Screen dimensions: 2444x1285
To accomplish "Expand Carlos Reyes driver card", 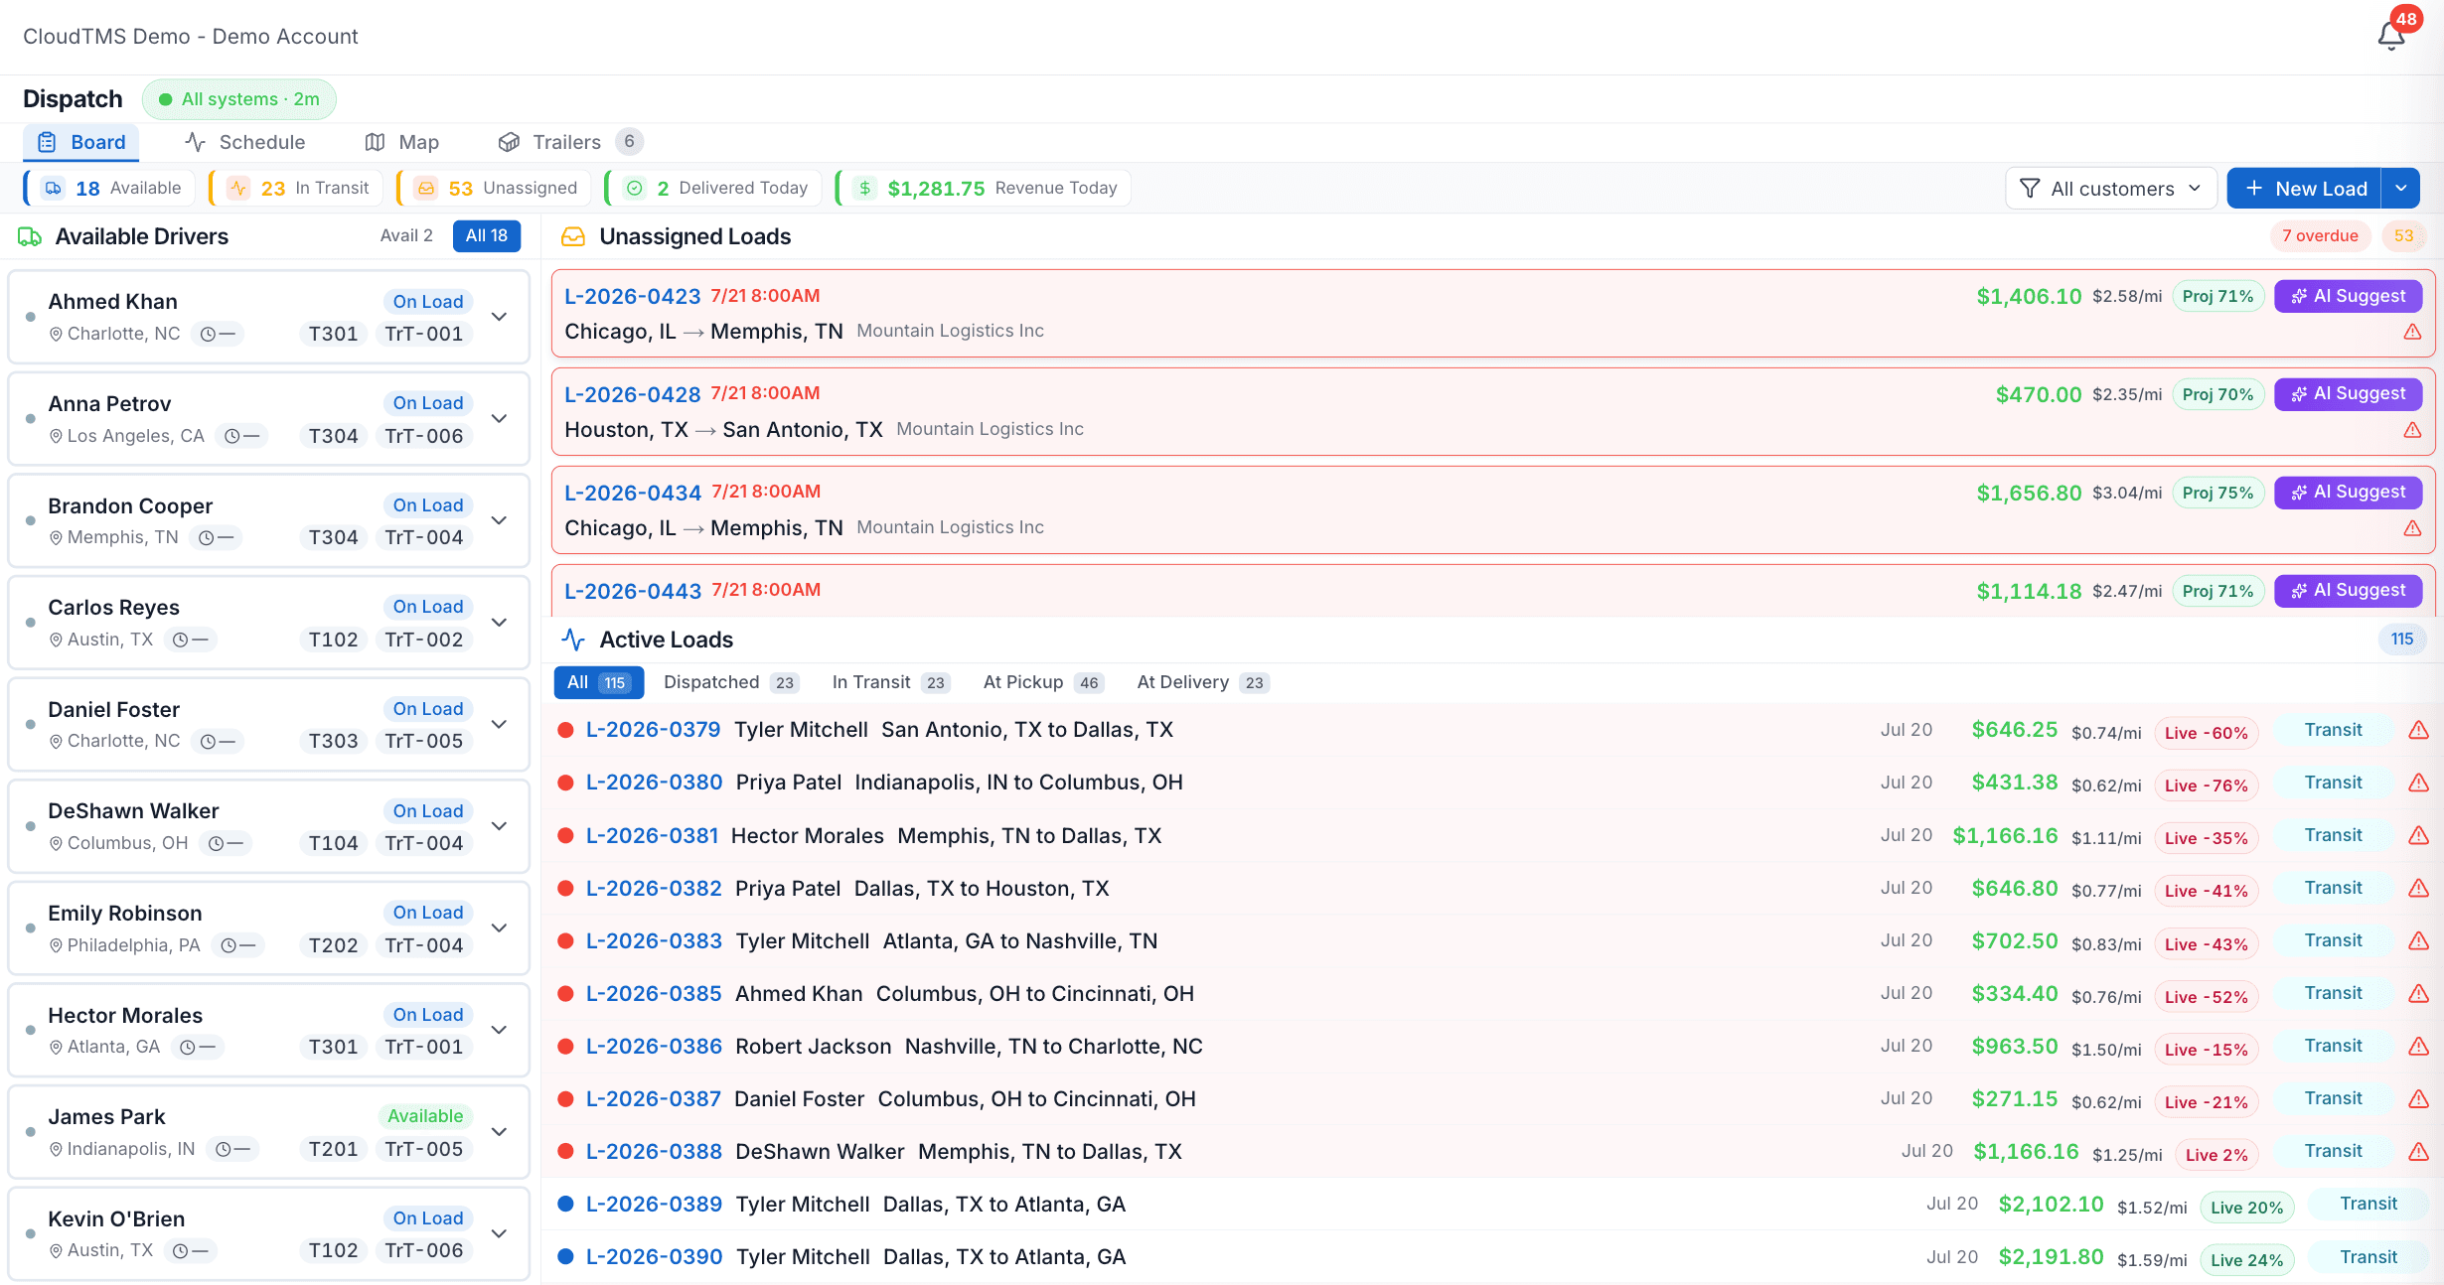I will coord(500,623).
